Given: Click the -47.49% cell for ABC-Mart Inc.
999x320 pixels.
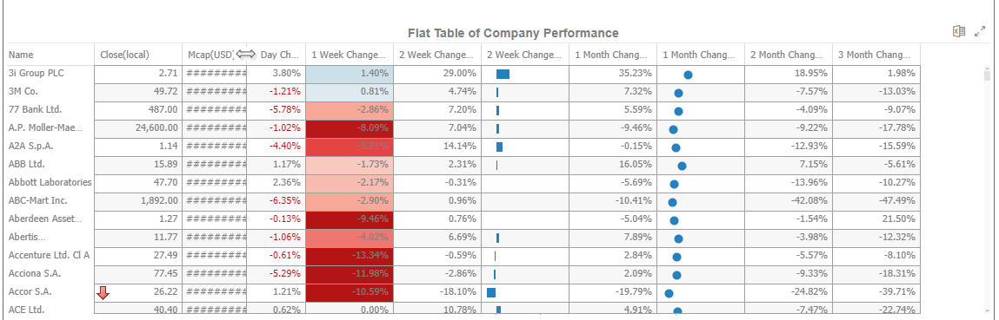Looking at the screenshot, I should (876, 201).
